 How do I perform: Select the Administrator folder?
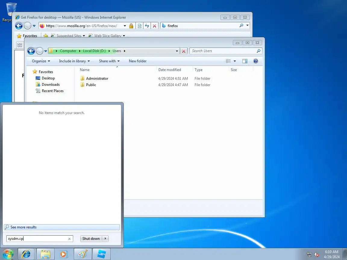(x=97, y=79)
